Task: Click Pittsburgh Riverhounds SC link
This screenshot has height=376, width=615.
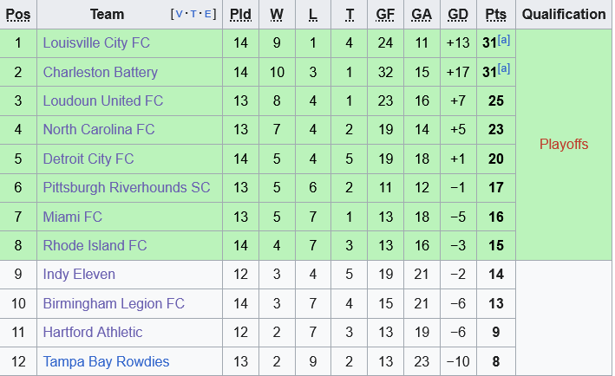Action: click(x=127, y=188)
